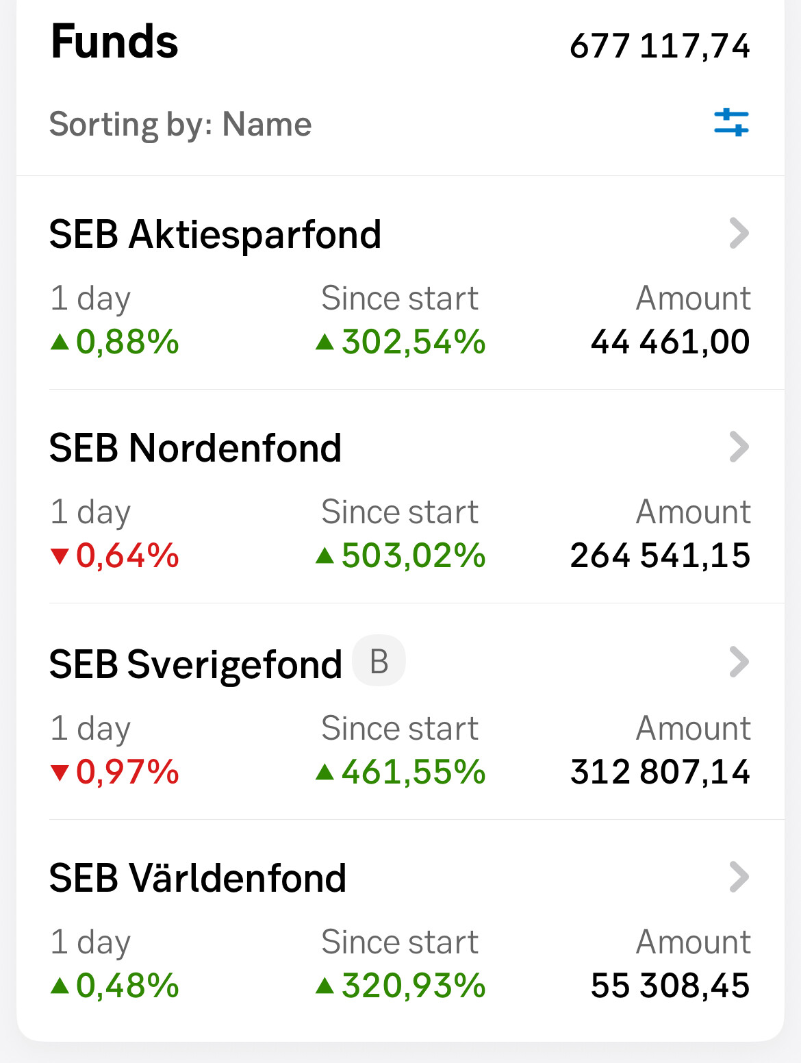Open the sorting filter sliders icon
The height and width of the screenshot is (1063, 801).
[731, 123]
